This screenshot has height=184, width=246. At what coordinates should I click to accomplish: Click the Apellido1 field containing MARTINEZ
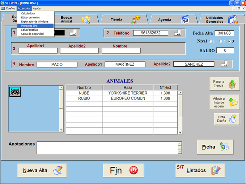(125, 64)
